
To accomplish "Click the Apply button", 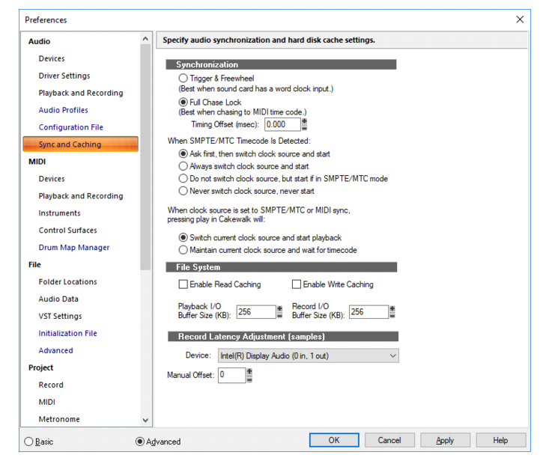I will (x=445, y=440).
